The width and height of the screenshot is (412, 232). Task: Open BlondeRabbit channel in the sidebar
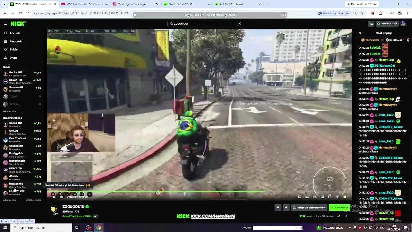22,162
